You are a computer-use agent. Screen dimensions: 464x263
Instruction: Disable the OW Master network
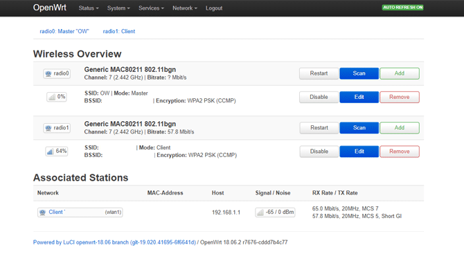(319, 97)
